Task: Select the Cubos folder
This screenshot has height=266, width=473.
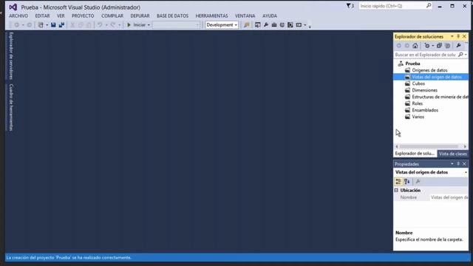Action: coord(418,83)
